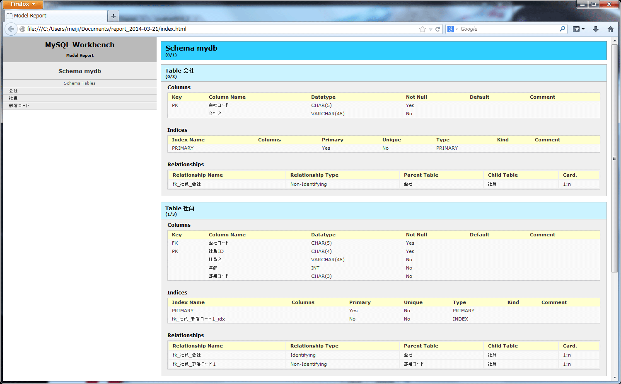Go back with the back arrow
This screenshot has width=621, height=384.
click(11, 29)
